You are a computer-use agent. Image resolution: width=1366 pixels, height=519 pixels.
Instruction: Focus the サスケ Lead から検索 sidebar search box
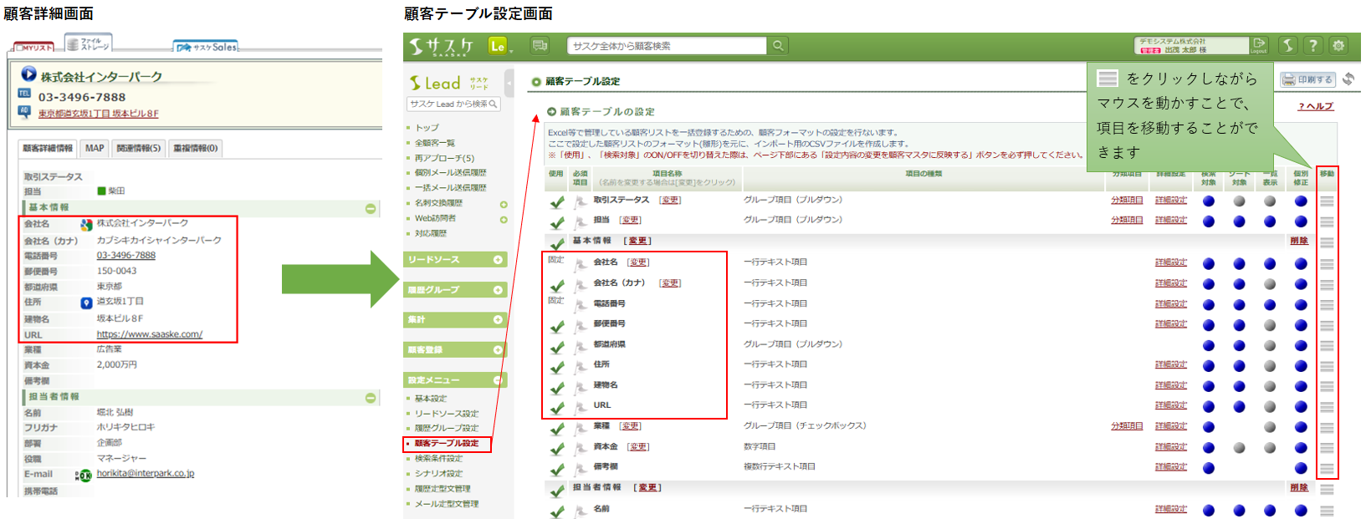[x=453, y=104]
